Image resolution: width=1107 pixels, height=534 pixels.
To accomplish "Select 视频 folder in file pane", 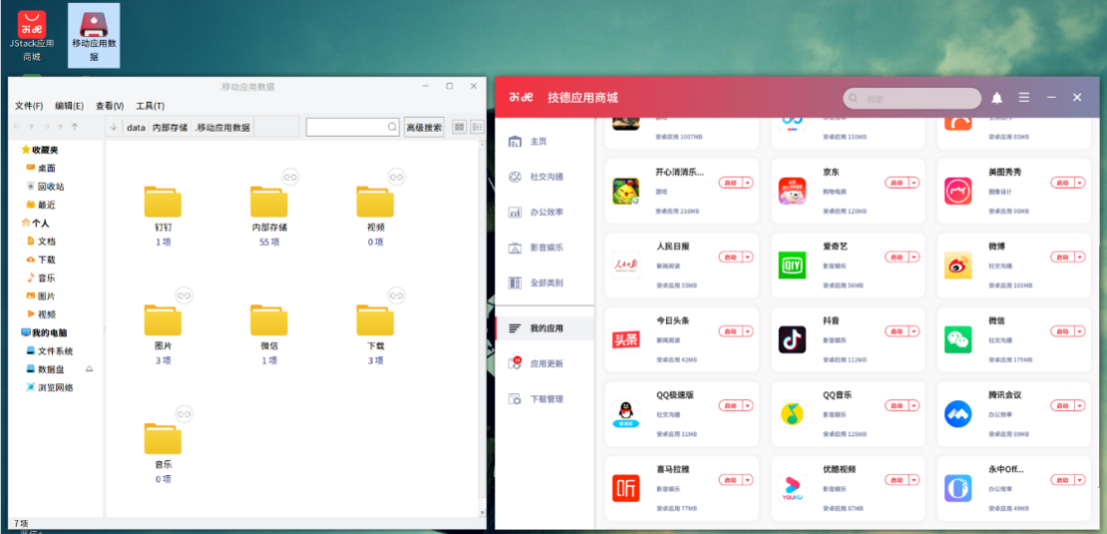I will [375, 202].
